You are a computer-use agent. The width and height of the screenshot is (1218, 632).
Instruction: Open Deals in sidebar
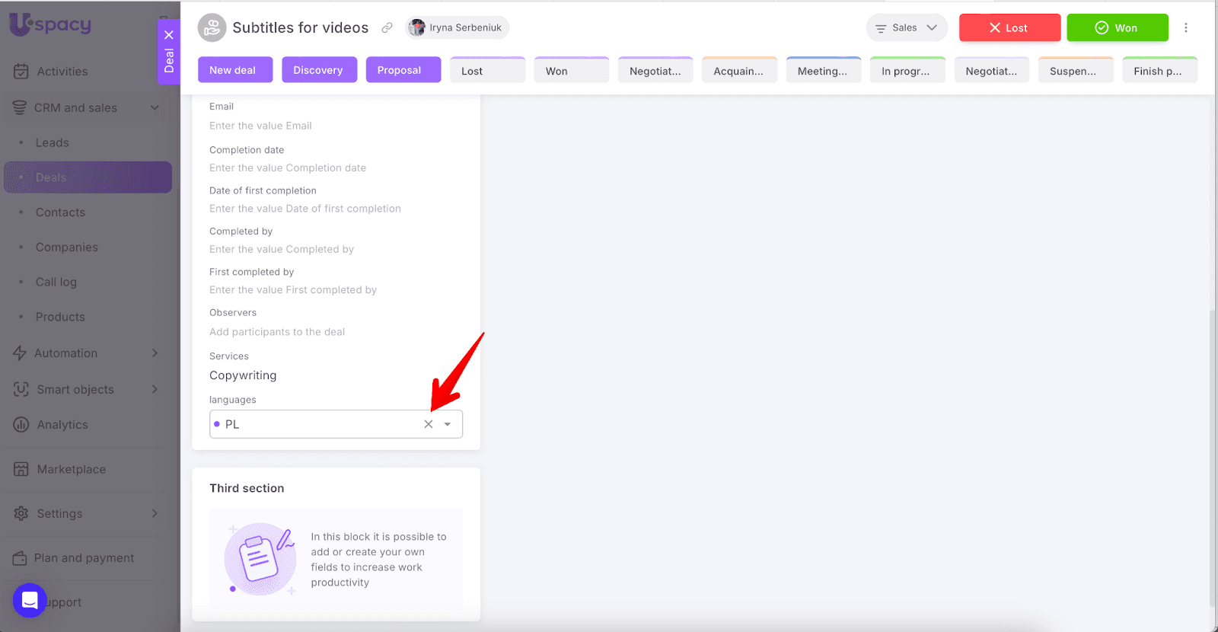pos(88,177)
